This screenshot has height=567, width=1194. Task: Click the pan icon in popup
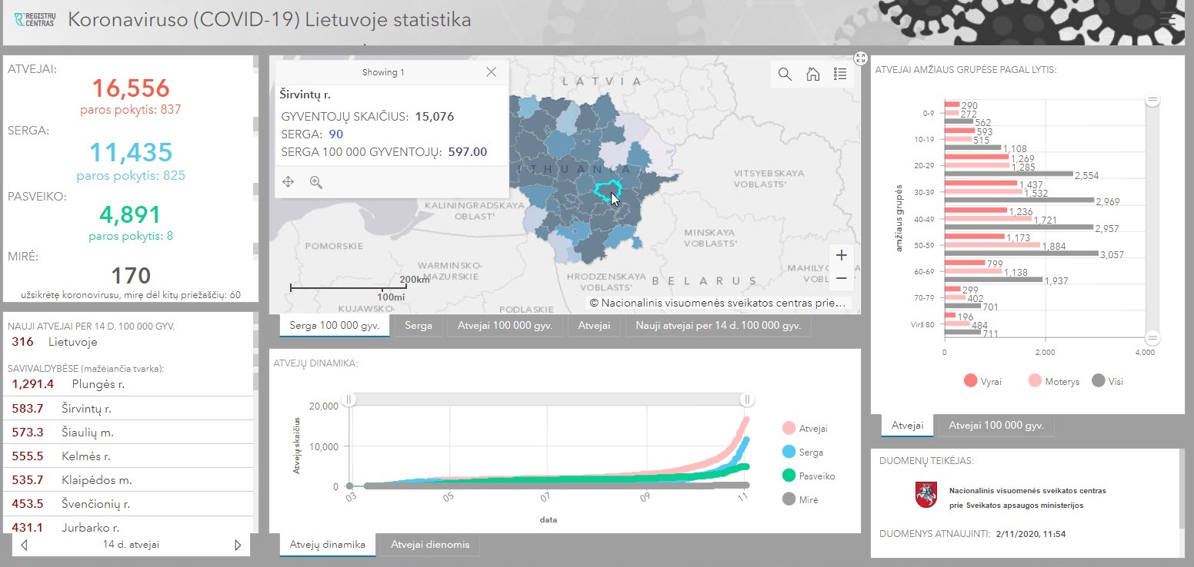click(x=288, y=182)
